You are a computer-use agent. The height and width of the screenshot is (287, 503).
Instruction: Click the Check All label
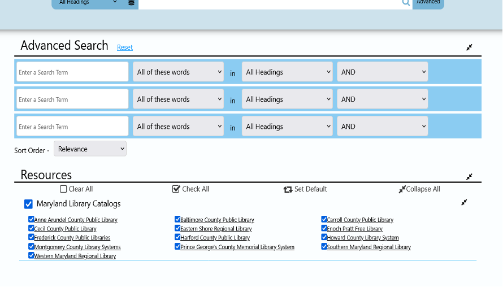coord(196,189)
